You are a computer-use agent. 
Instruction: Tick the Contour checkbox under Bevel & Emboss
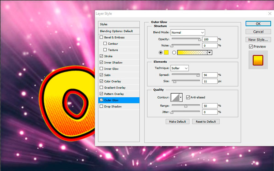click(x=105, y=43)
